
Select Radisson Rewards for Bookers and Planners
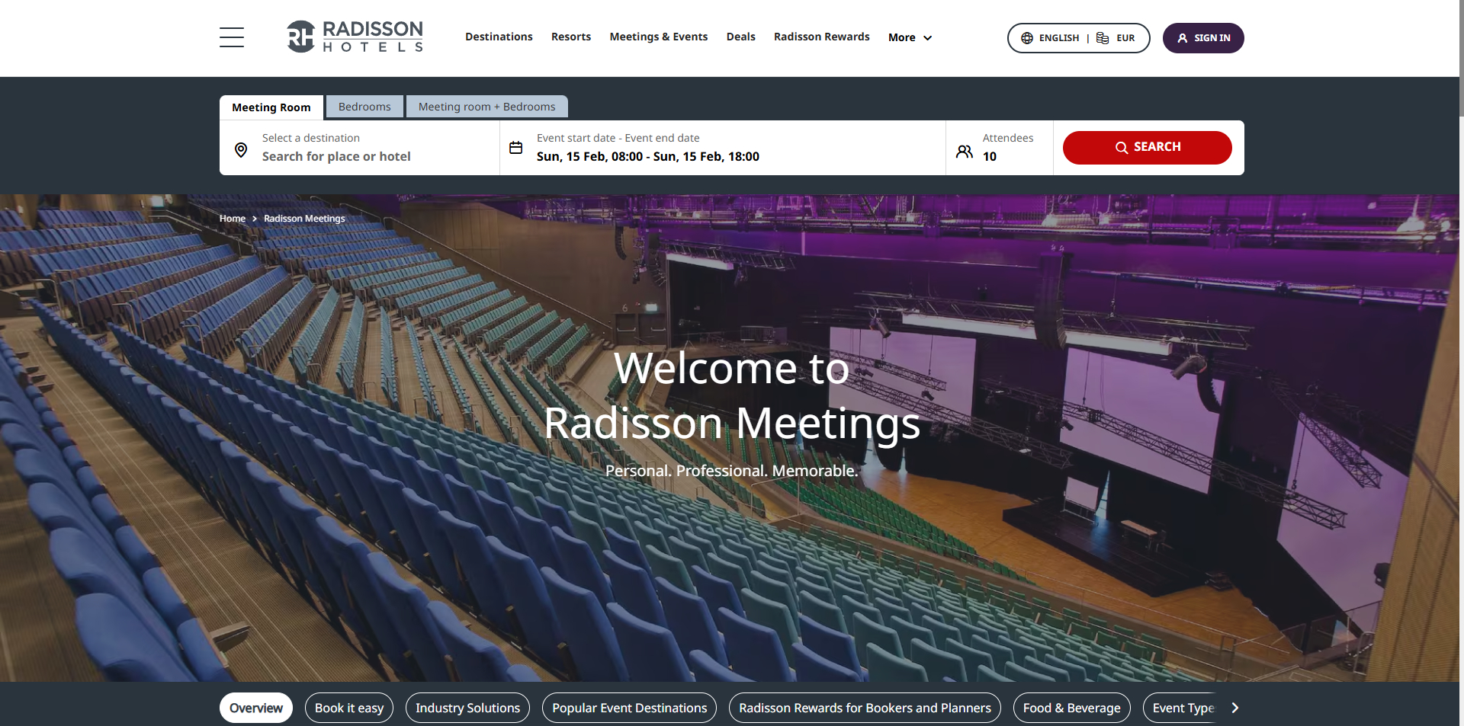click(864, 708)
